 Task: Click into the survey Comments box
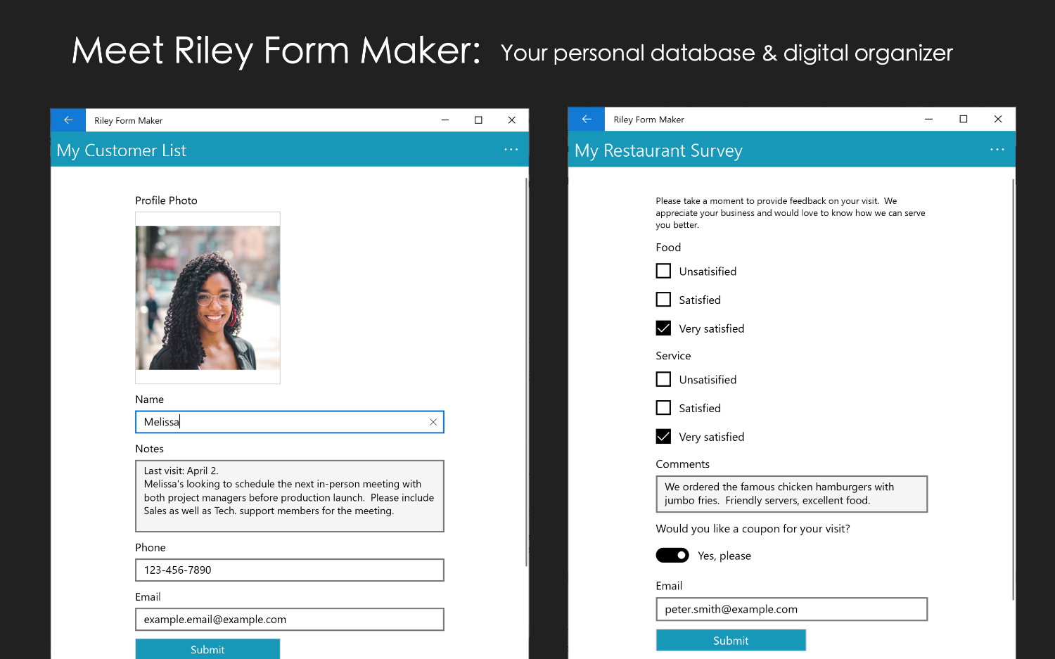click(791, 494)
